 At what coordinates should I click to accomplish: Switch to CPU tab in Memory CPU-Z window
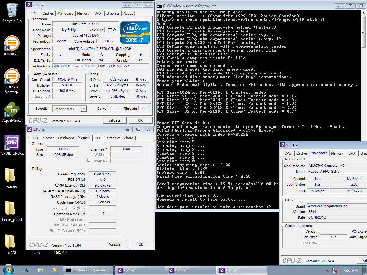point(34,138)
